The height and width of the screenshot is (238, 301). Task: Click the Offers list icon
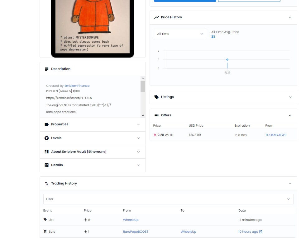[156, 115]
